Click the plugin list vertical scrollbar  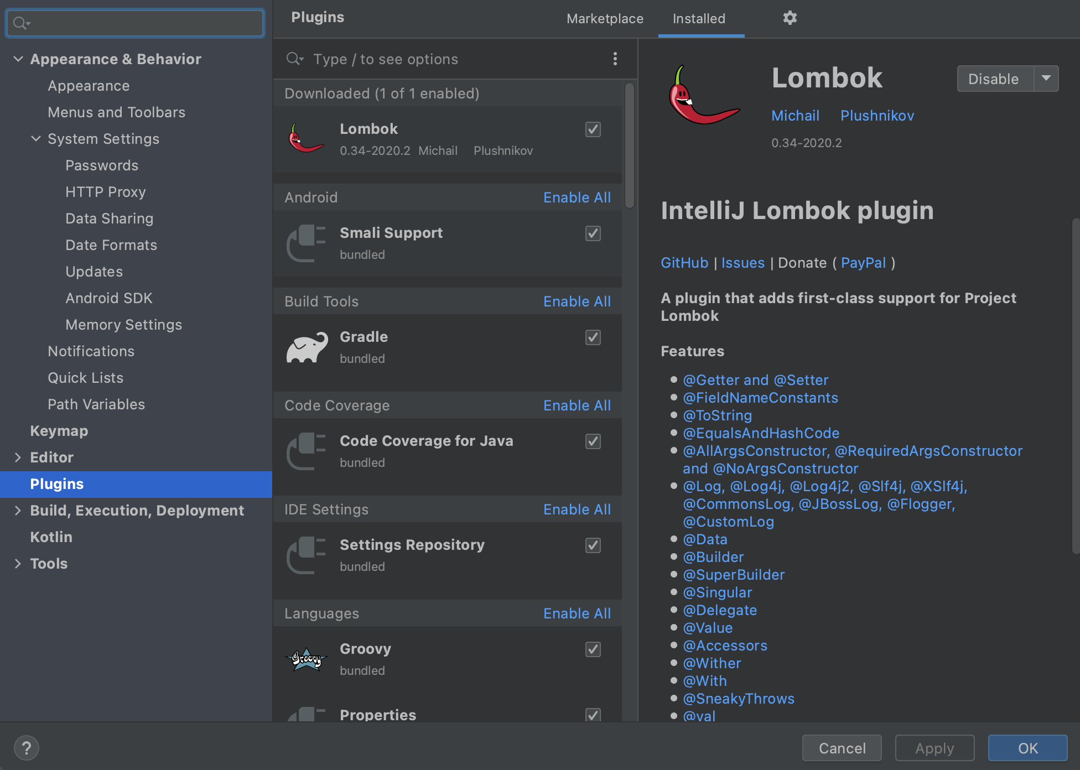coord(629,145)
